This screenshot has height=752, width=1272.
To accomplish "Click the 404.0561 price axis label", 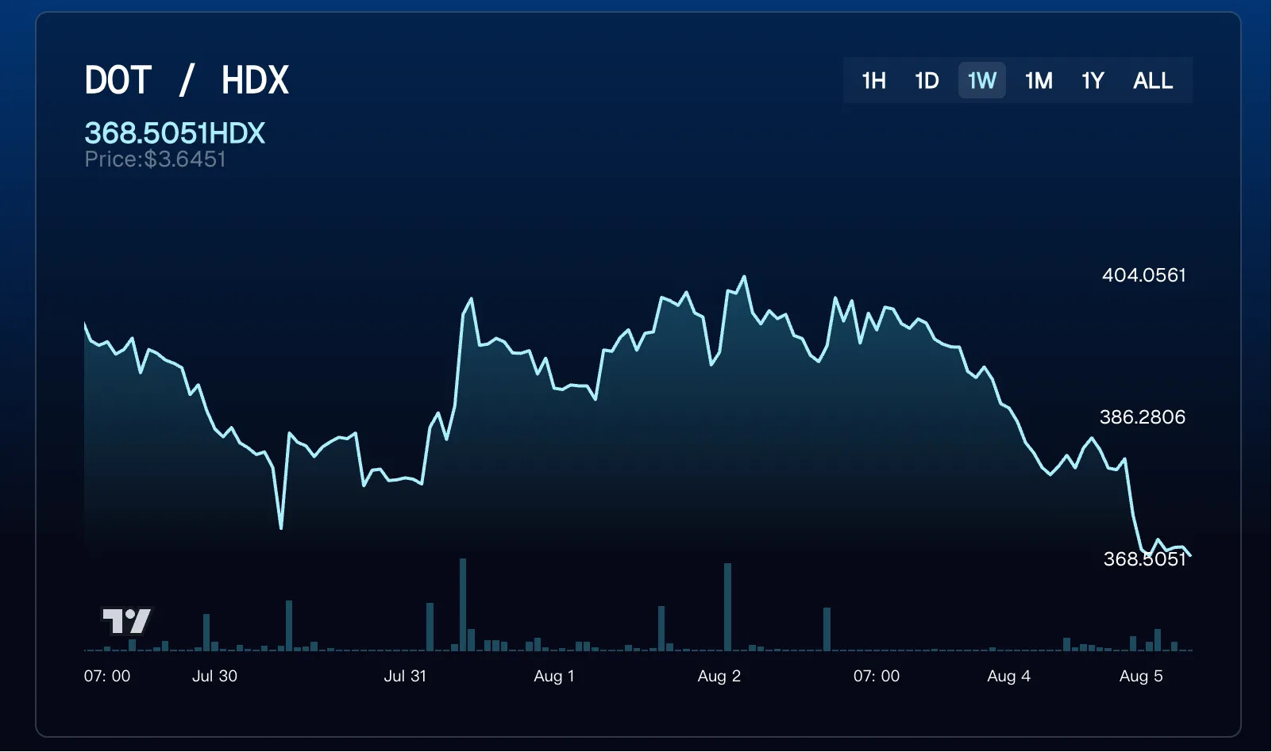I will pyautogui.click(x=1143, y=275).
